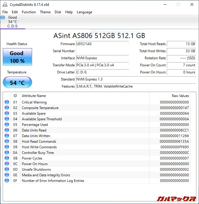
Task: Click the Attribute Name column header
Action: coord(34,96)
